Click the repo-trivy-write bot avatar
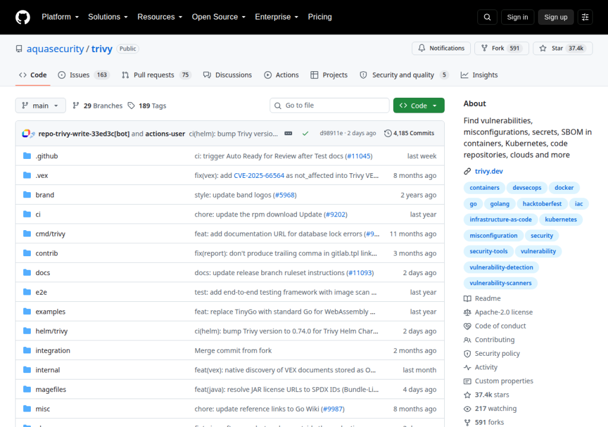The height and width of the screenshot is (427, 608). [26, 133]
